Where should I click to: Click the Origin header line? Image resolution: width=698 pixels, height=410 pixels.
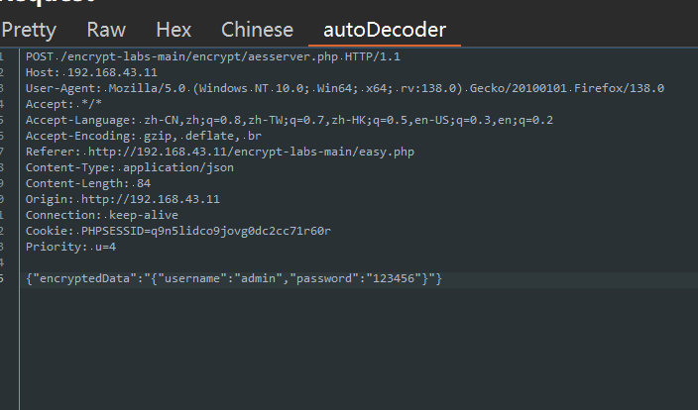[123, 199]
